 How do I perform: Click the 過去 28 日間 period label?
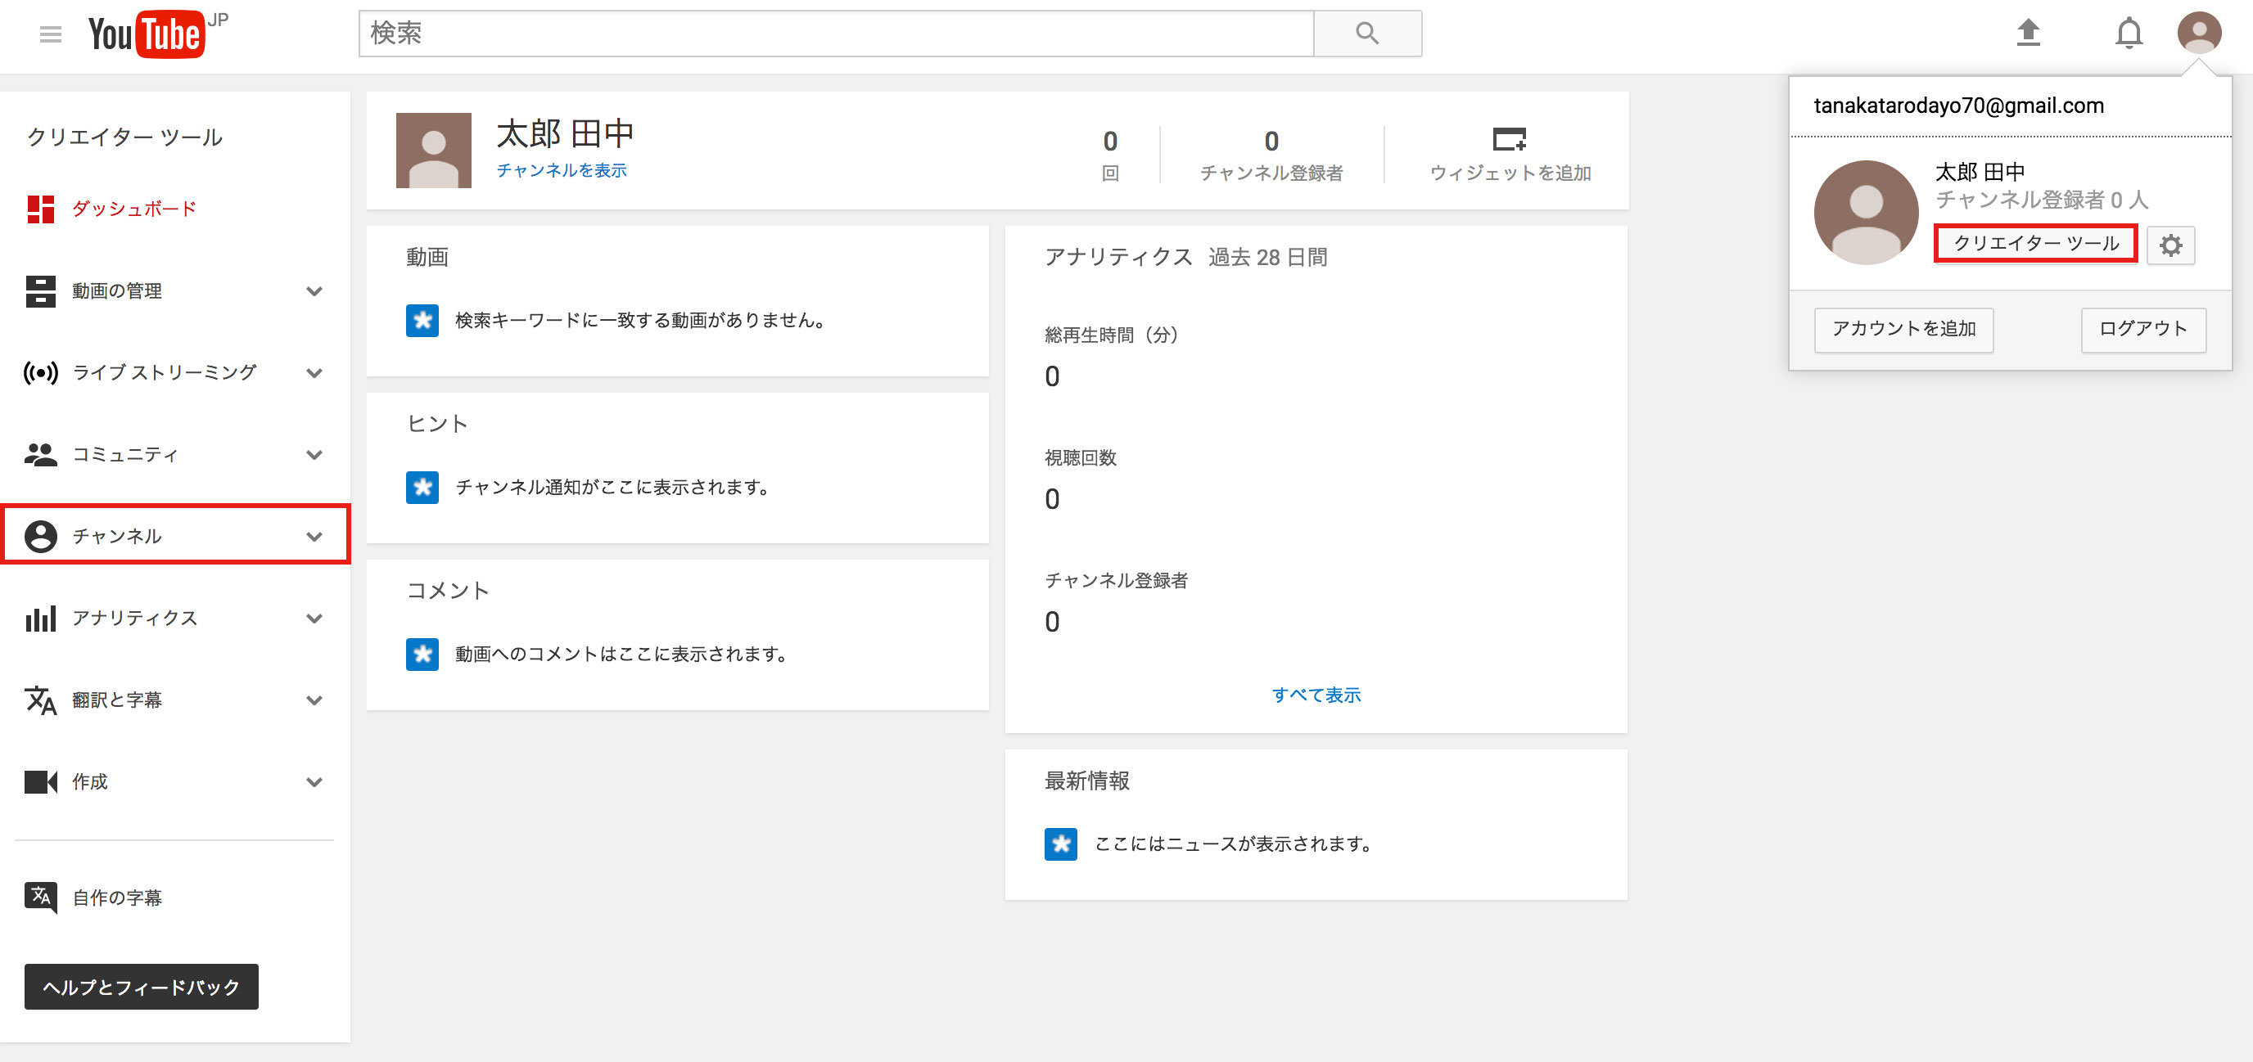1268,257
